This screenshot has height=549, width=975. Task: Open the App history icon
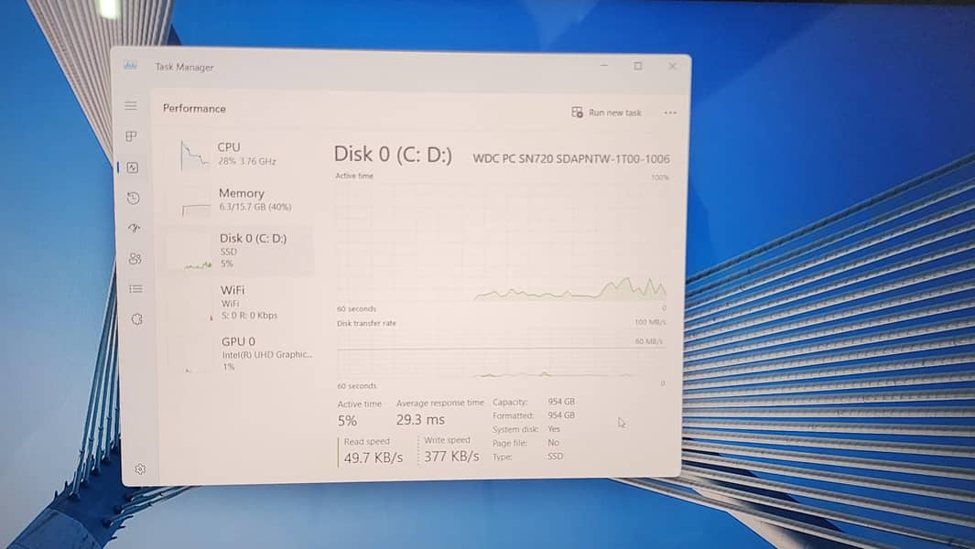[134, 198]
